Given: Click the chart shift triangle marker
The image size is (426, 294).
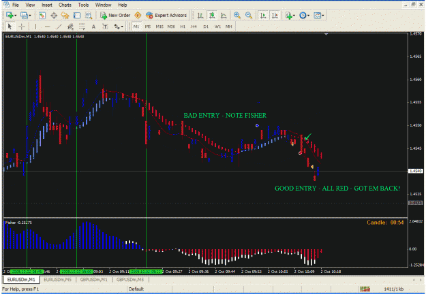Looking at the screenshot, I should coord(326,34).
